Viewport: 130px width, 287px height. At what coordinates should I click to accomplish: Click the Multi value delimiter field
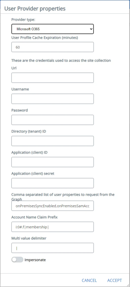tap(52, 248)
